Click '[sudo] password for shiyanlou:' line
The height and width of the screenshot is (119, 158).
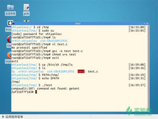click(x=37, y=34)
